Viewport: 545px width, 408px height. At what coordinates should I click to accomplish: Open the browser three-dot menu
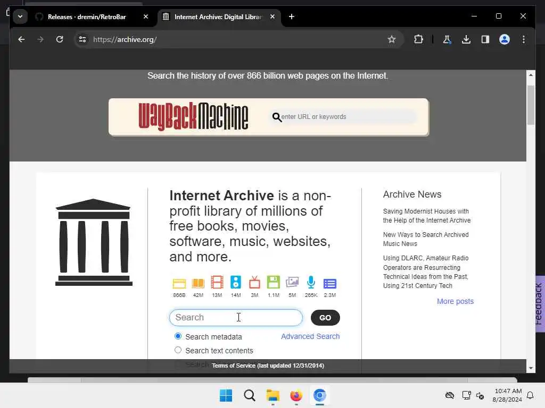[524, 39]
